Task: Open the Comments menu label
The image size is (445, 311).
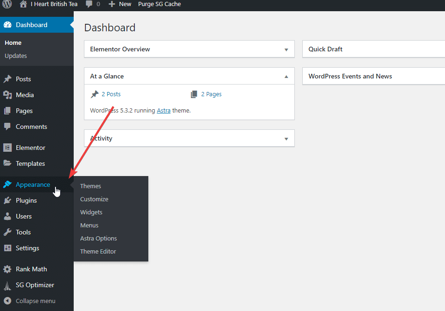Action: point(31,127)
